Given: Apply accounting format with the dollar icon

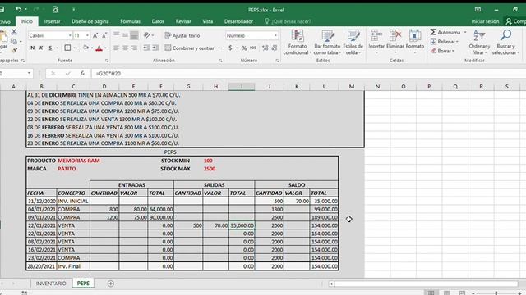Looking at the screenshot, I should tap(230, 48).
